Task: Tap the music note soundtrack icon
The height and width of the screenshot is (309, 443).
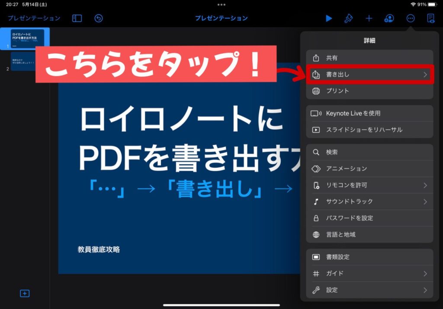Action: pyautogui.click(x=316, y=201)
